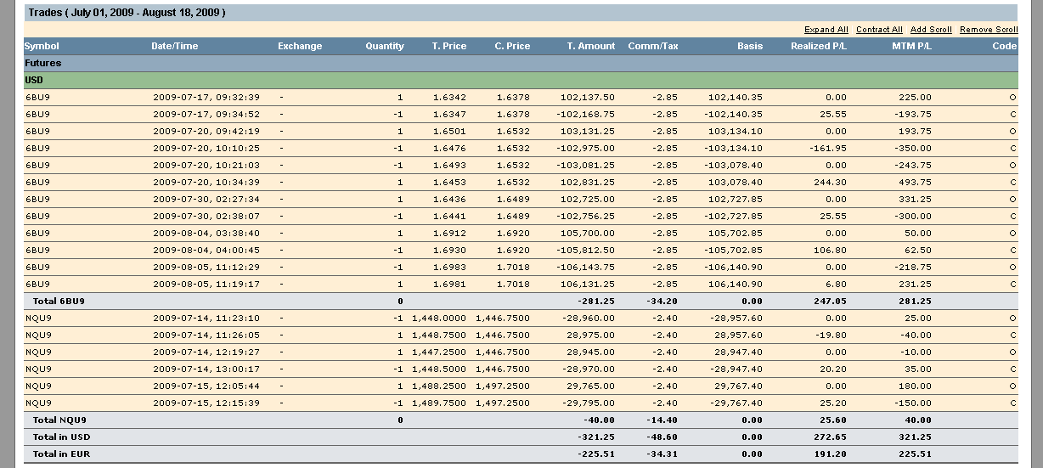
Task: Click the Total 6BU9 summary row label
Action: pos(59,301)
